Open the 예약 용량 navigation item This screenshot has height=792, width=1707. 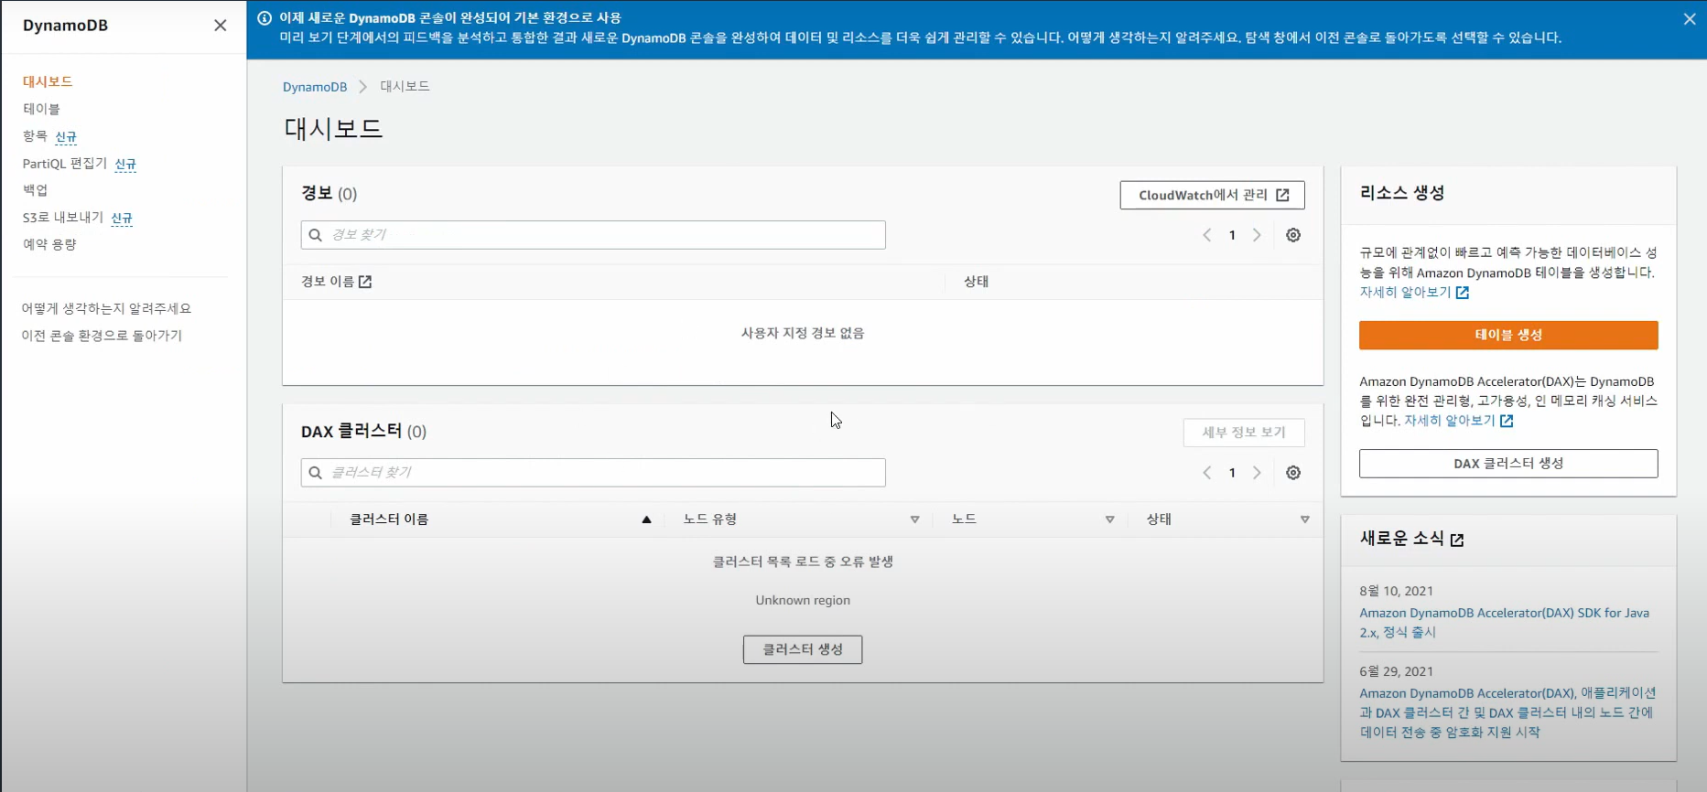tap(49, 244)
